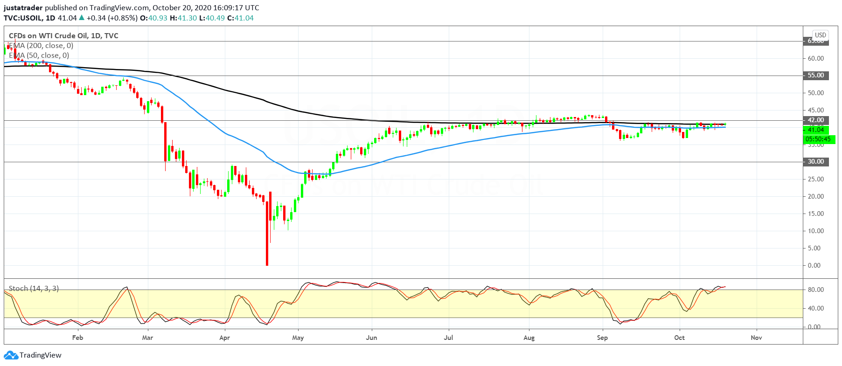This screenshot has width=842, height=366.
Task: Click the 42.00 horizontal line price tag
Action: point(816,120)
